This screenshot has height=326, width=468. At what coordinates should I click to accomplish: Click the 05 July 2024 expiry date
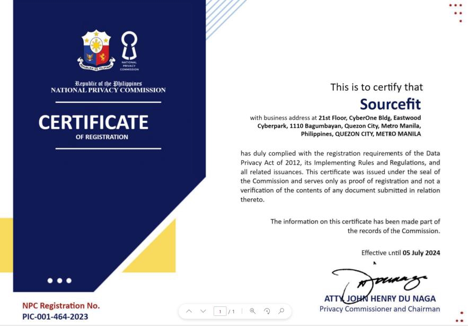421,253
